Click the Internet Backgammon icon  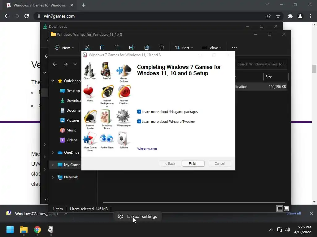107,91
